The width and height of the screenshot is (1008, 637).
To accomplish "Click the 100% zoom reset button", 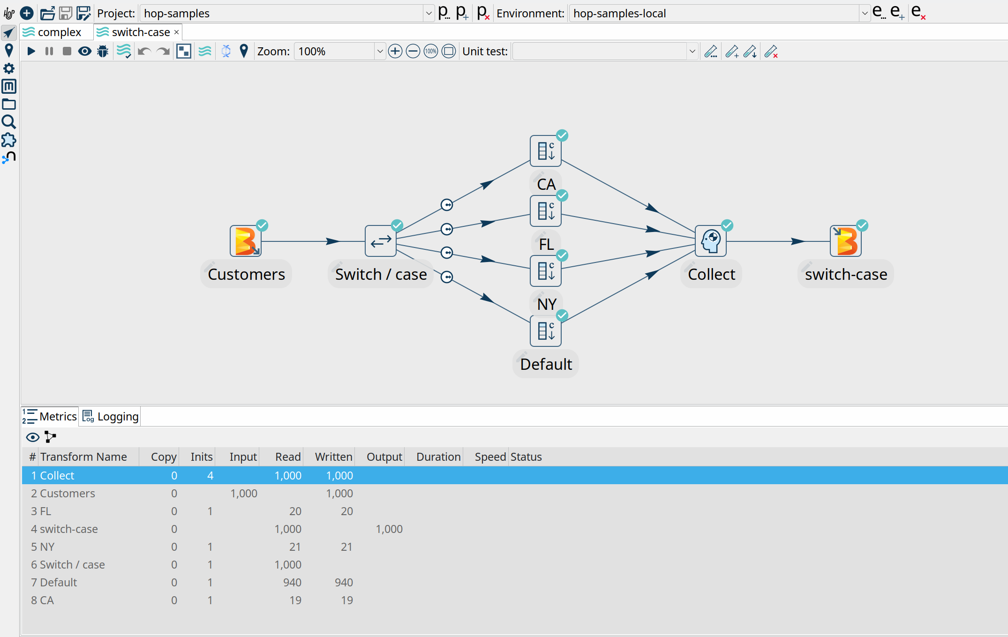I will (431, 51).
